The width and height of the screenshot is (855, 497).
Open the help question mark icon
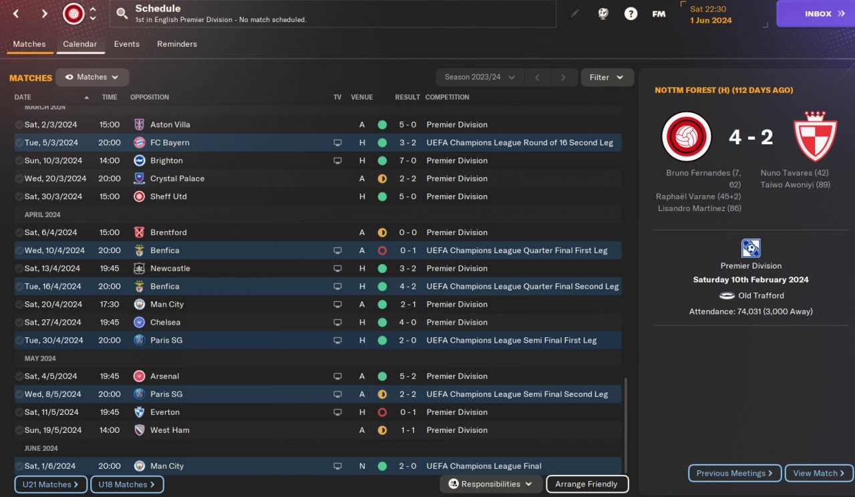click(x=631, y=13)
